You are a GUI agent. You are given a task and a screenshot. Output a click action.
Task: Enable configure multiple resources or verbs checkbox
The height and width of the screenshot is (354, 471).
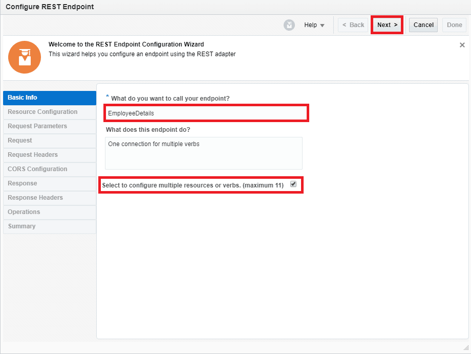(x=293, y=184)
